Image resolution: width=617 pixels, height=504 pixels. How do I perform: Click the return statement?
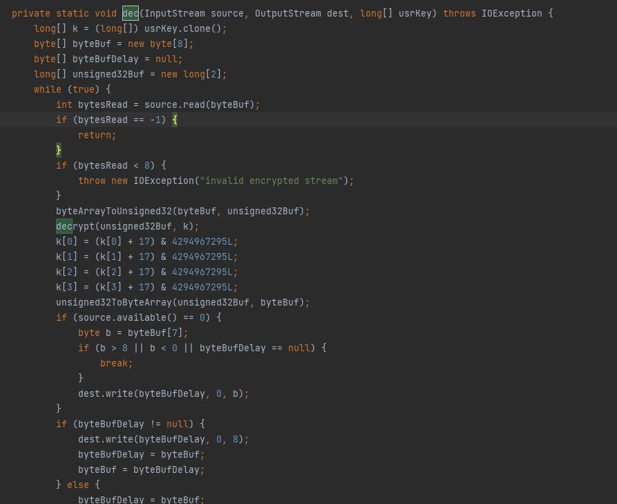pyautogui.click(x=97, y=135)
